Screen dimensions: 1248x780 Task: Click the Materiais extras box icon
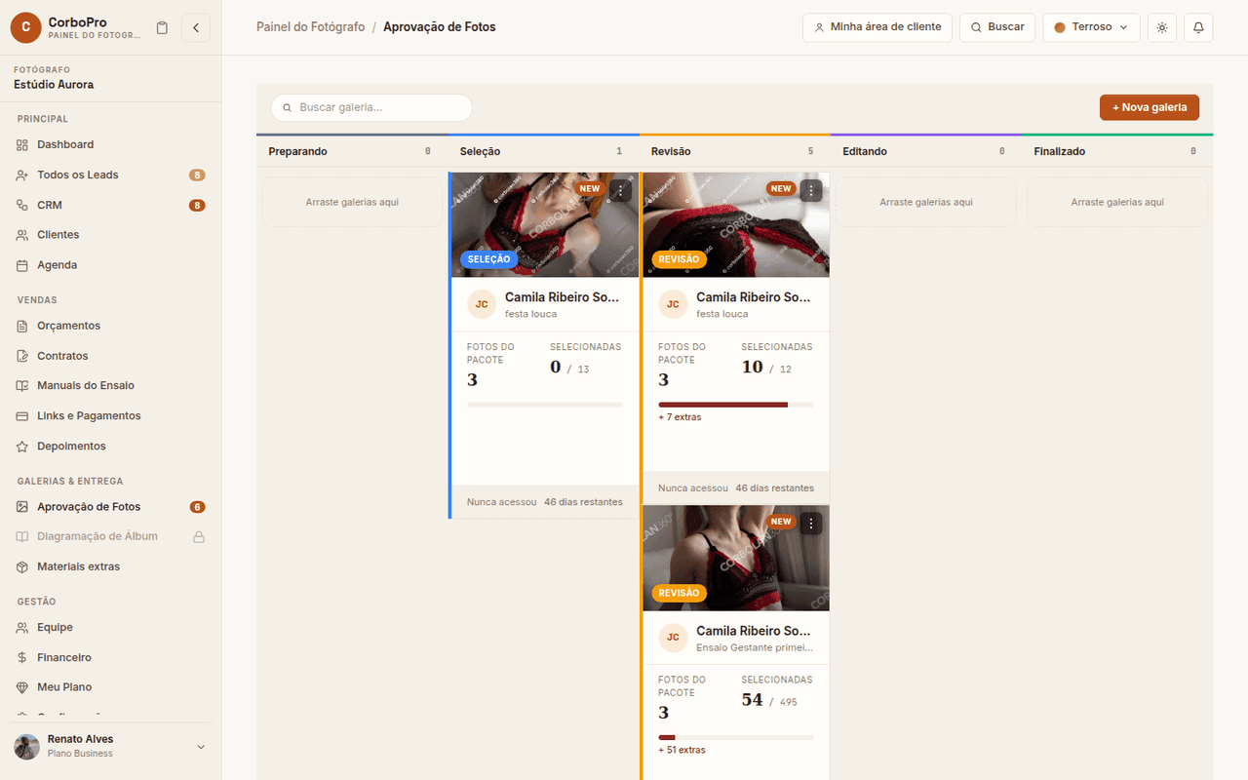coord(22,566)
